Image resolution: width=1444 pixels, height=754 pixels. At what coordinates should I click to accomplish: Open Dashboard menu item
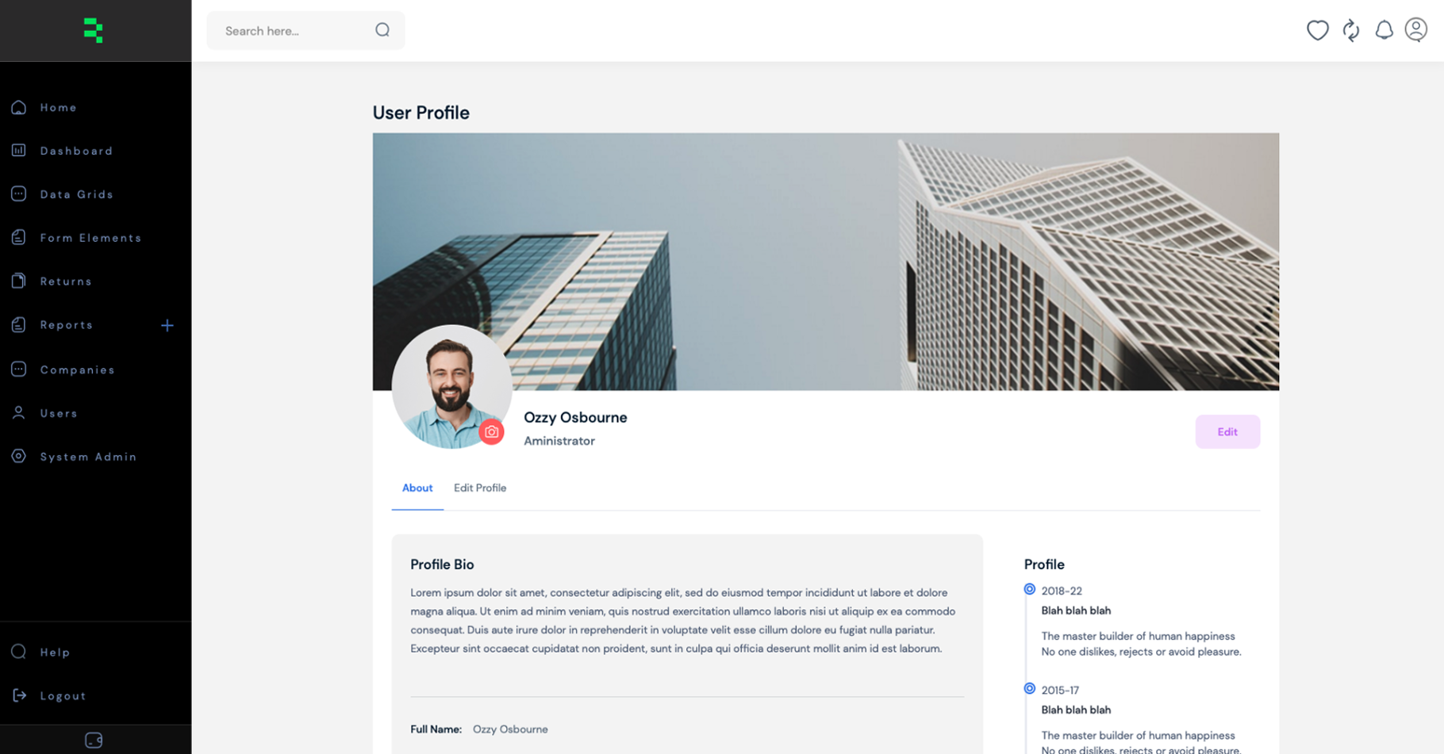(77, 151)
